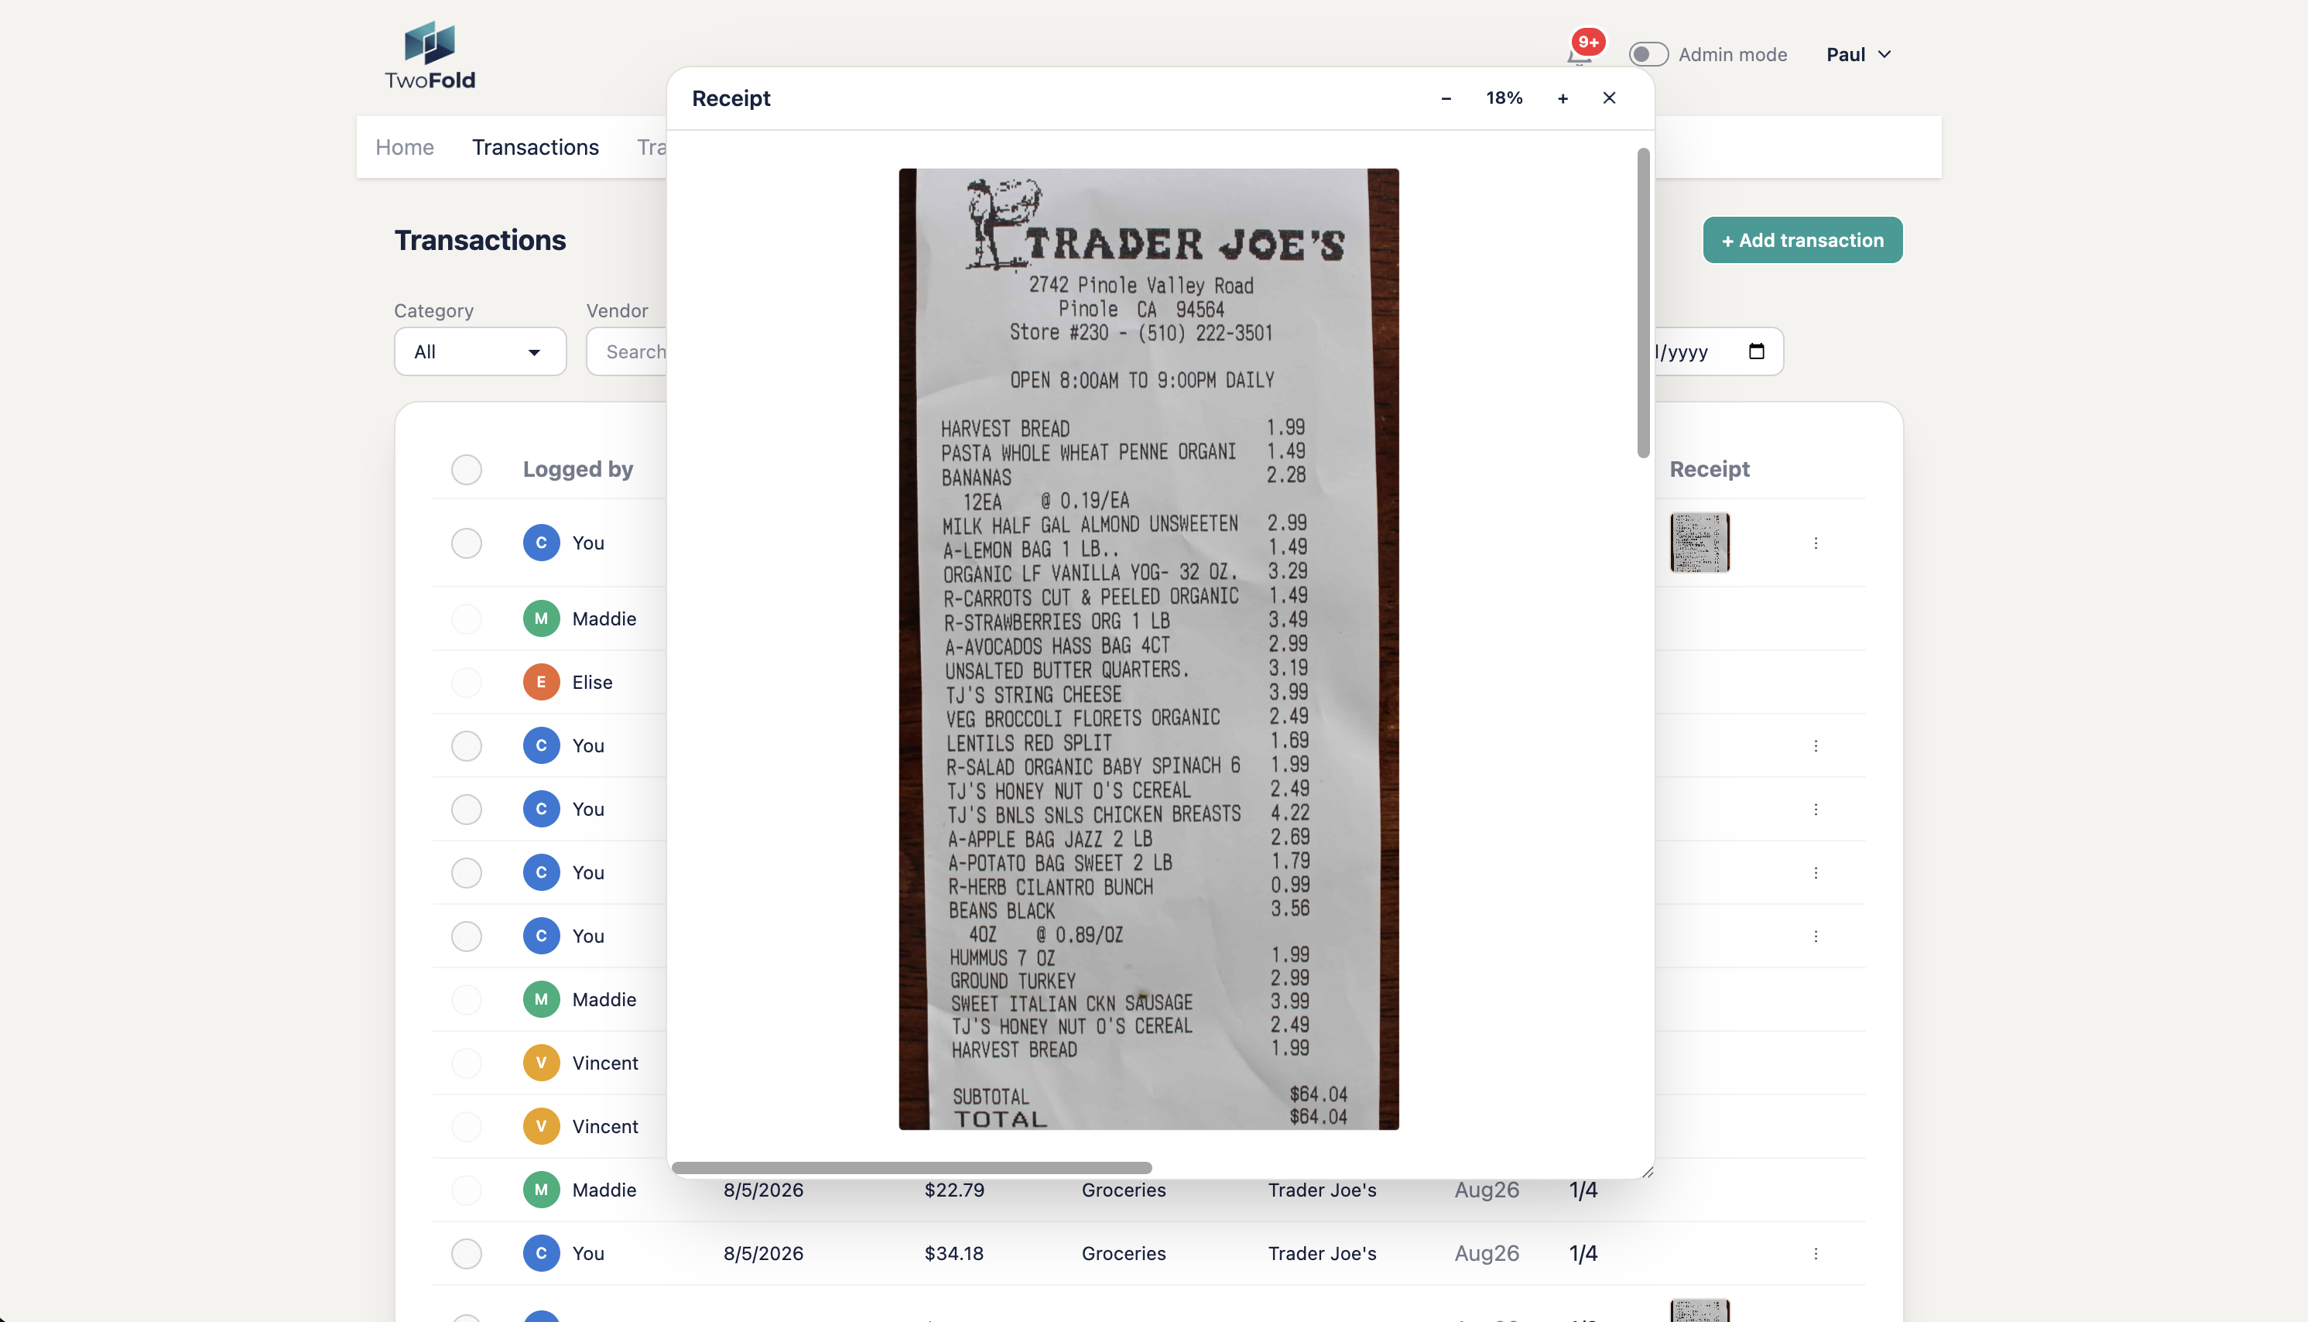This screenshot has height=1322, width=2314.
Task: Select the first You transaction row checkbox
Action: pos(467,543)
